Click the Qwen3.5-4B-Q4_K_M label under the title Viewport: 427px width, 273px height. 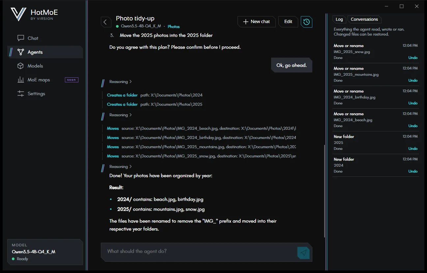tap(141, 26)
